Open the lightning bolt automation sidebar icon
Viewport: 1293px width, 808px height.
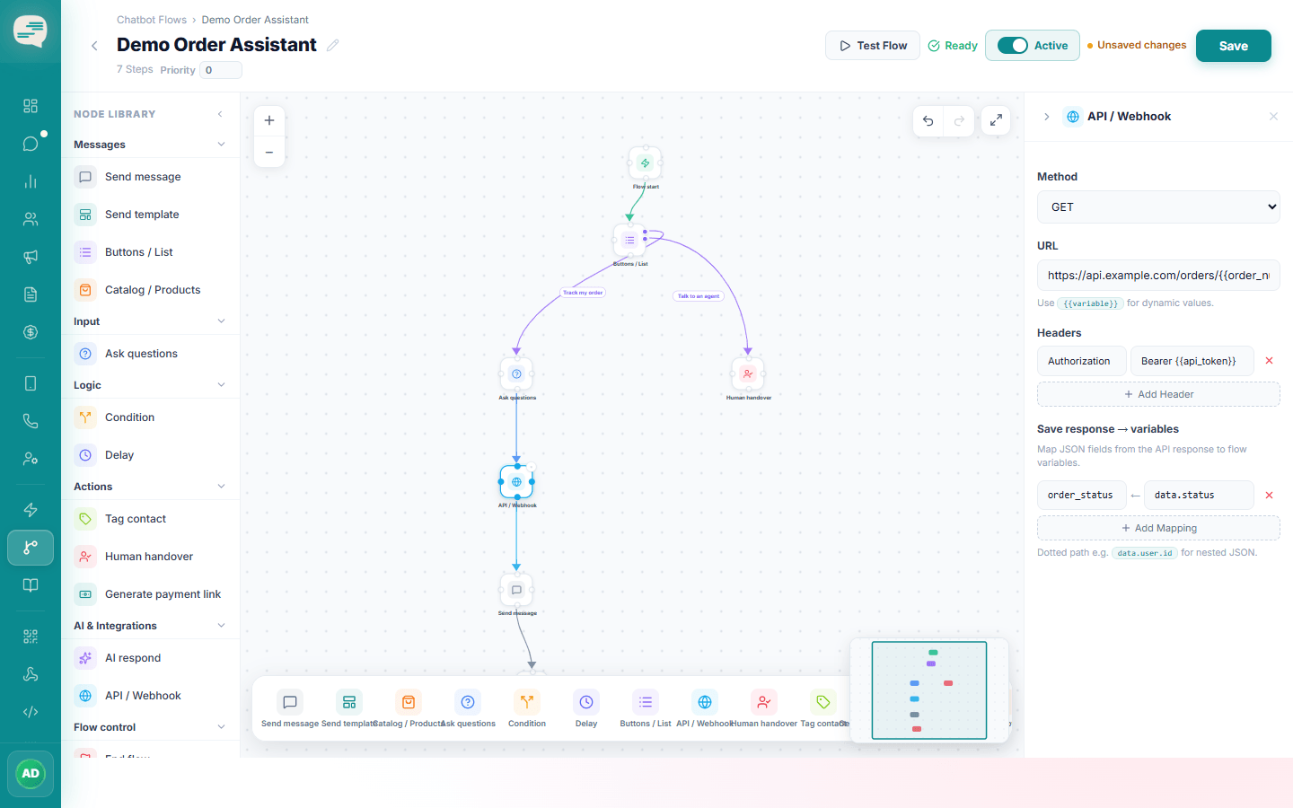coord(31,510)
